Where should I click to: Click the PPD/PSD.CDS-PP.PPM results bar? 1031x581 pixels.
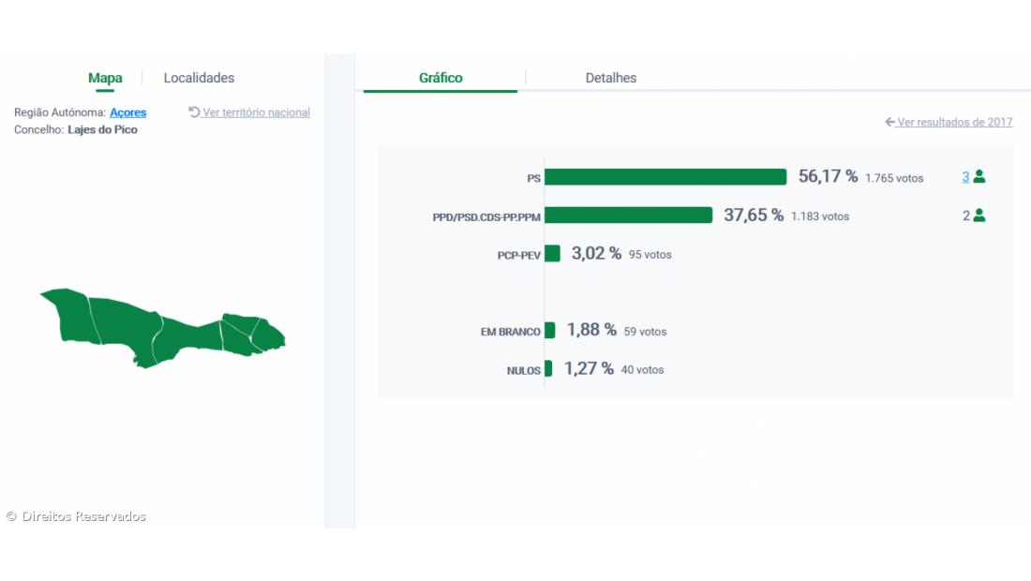click(x=628, y=216)
